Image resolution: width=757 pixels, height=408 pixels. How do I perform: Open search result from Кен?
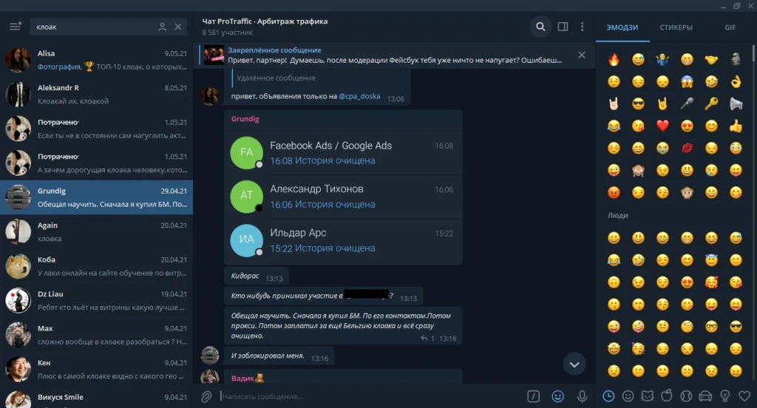coord(97,369)
